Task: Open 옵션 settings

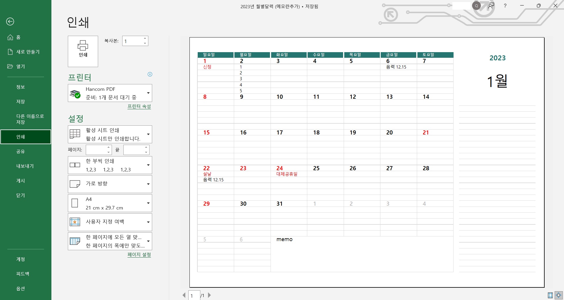Action: [26, 289]
